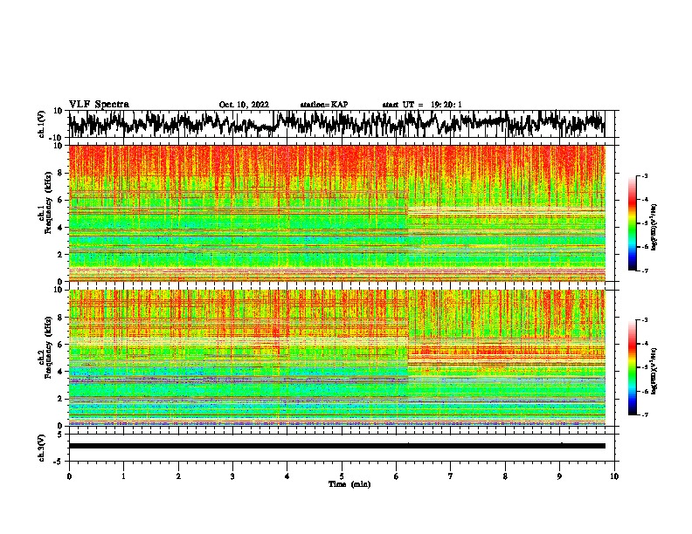
Task: Click the "2" tick on the Time axis
Action: coord(178,476)
